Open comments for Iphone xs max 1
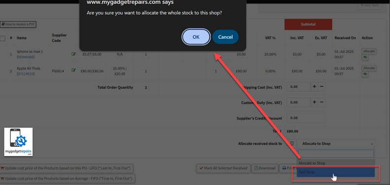 pos(365,58)
